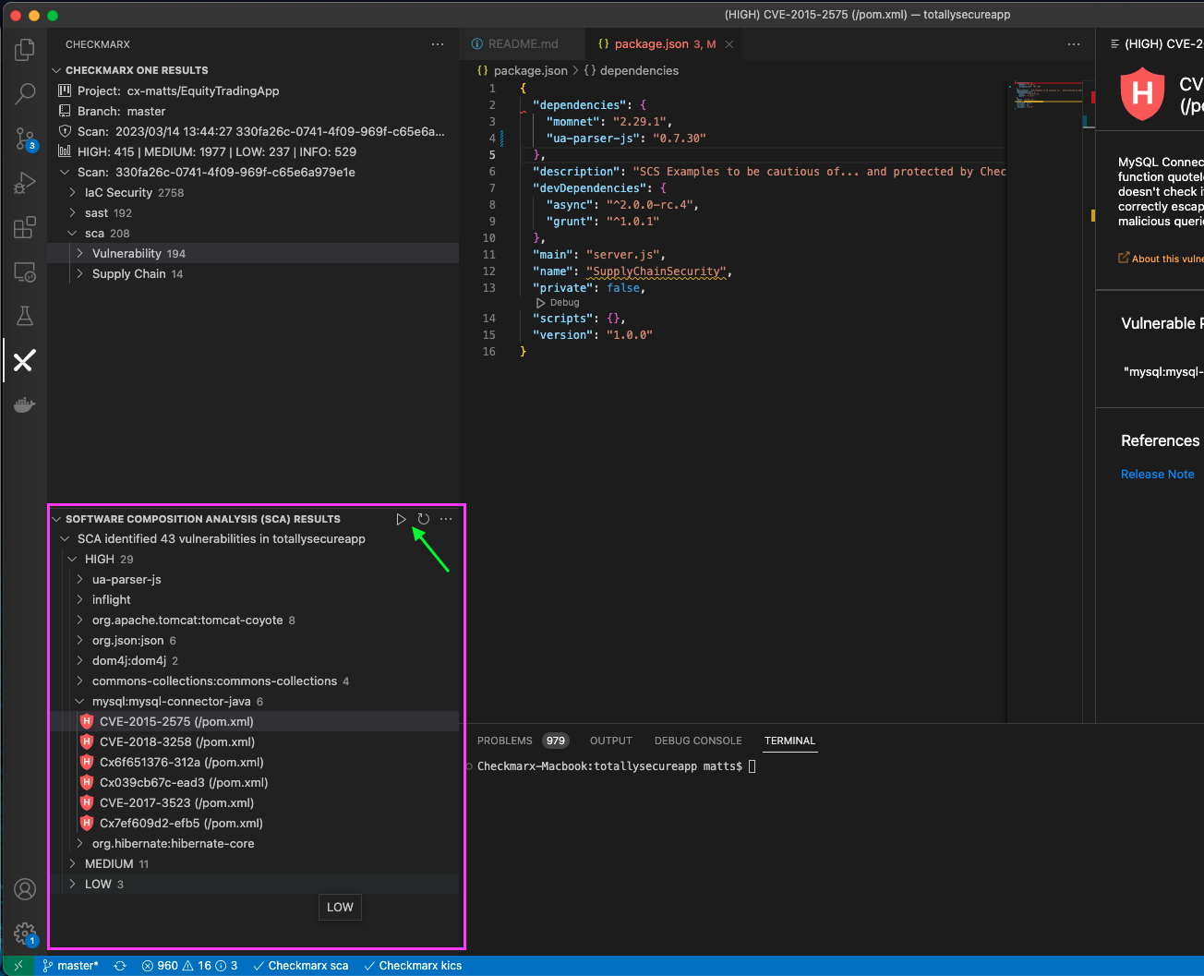Open editor group more actions menu
This screenshot has width=1204, height=976.
(x=1074, y=44)
